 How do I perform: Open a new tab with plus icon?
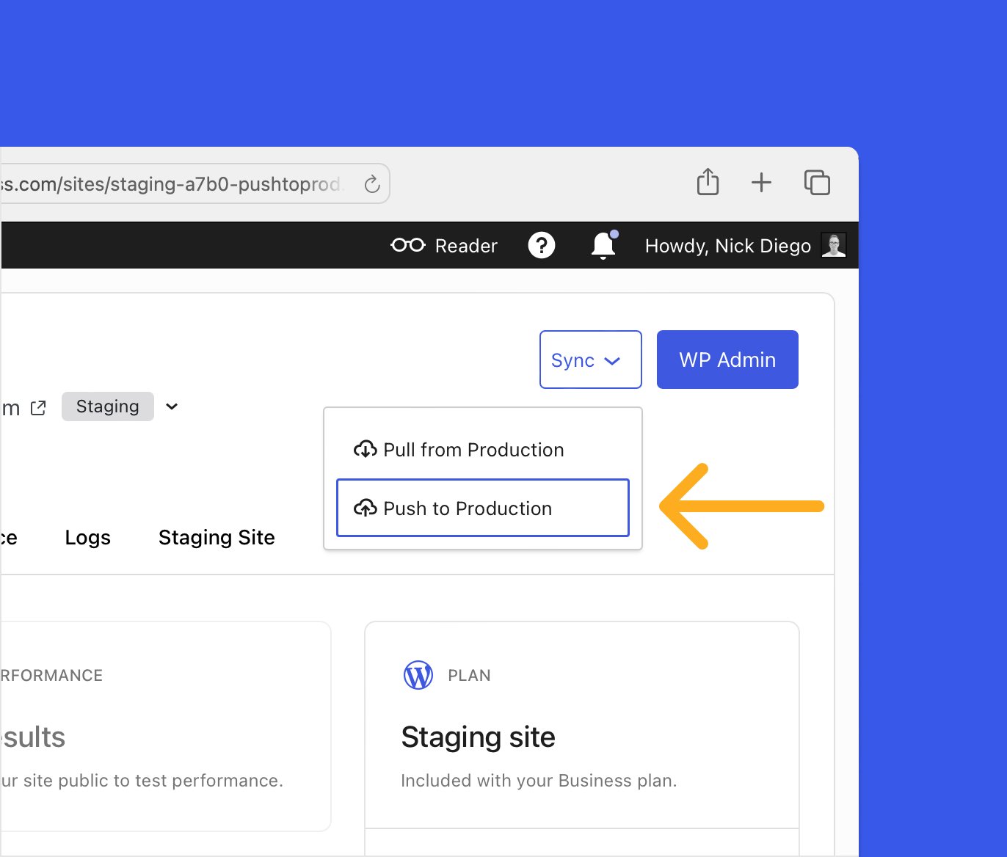[761, 182]
